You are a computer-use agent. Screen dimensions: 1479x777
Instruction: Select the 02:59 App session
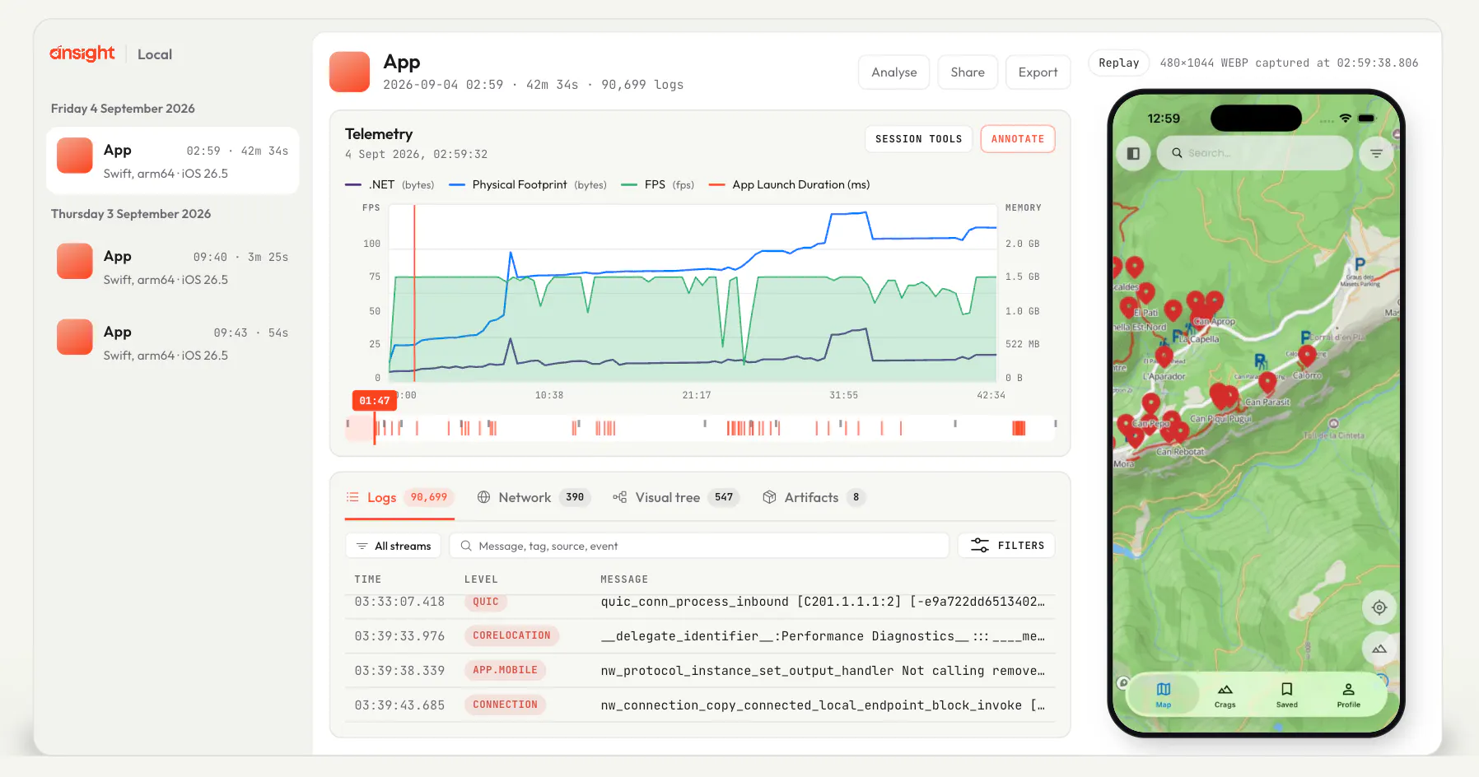coord(172,161)
